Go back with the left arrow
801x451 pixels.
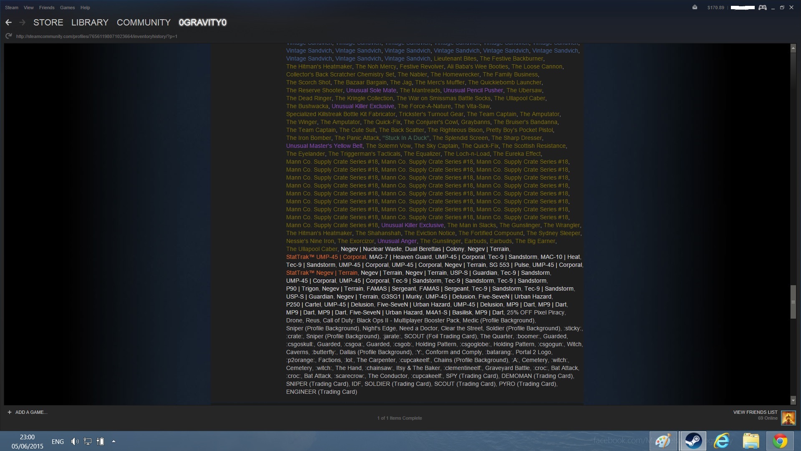(x=8, y=23)
